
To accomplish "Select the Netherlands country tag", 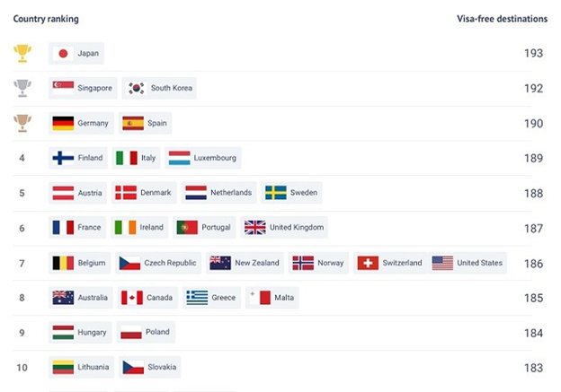I will click(218, 193).
